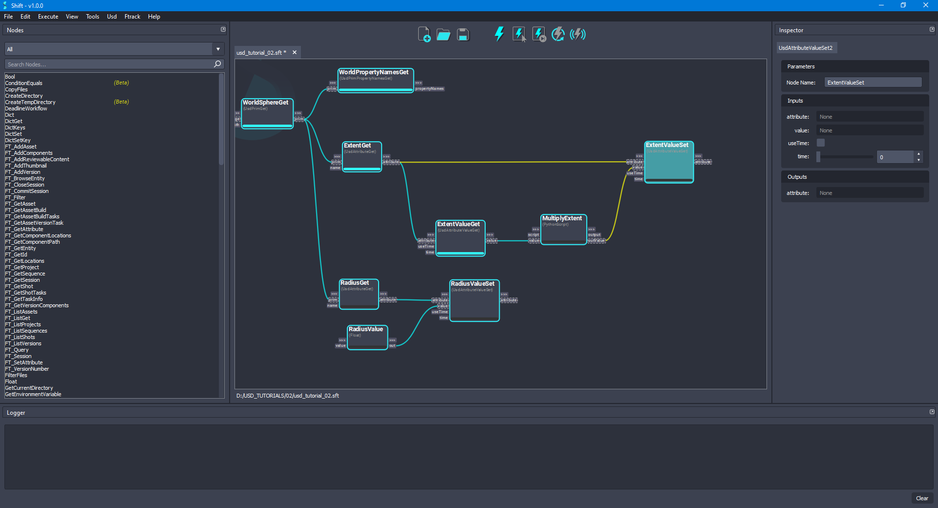This screenshot has height=508, width=938.
Task: Create a new graph file
Action: click(x=424, y=34)
